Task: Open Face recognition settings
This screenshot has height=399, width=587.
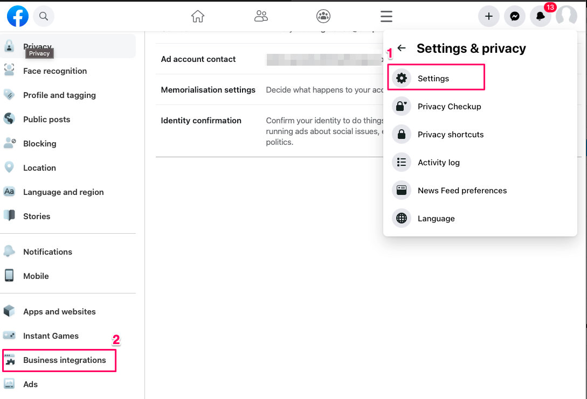Action: pyautogui.click(x=68, y=71)
